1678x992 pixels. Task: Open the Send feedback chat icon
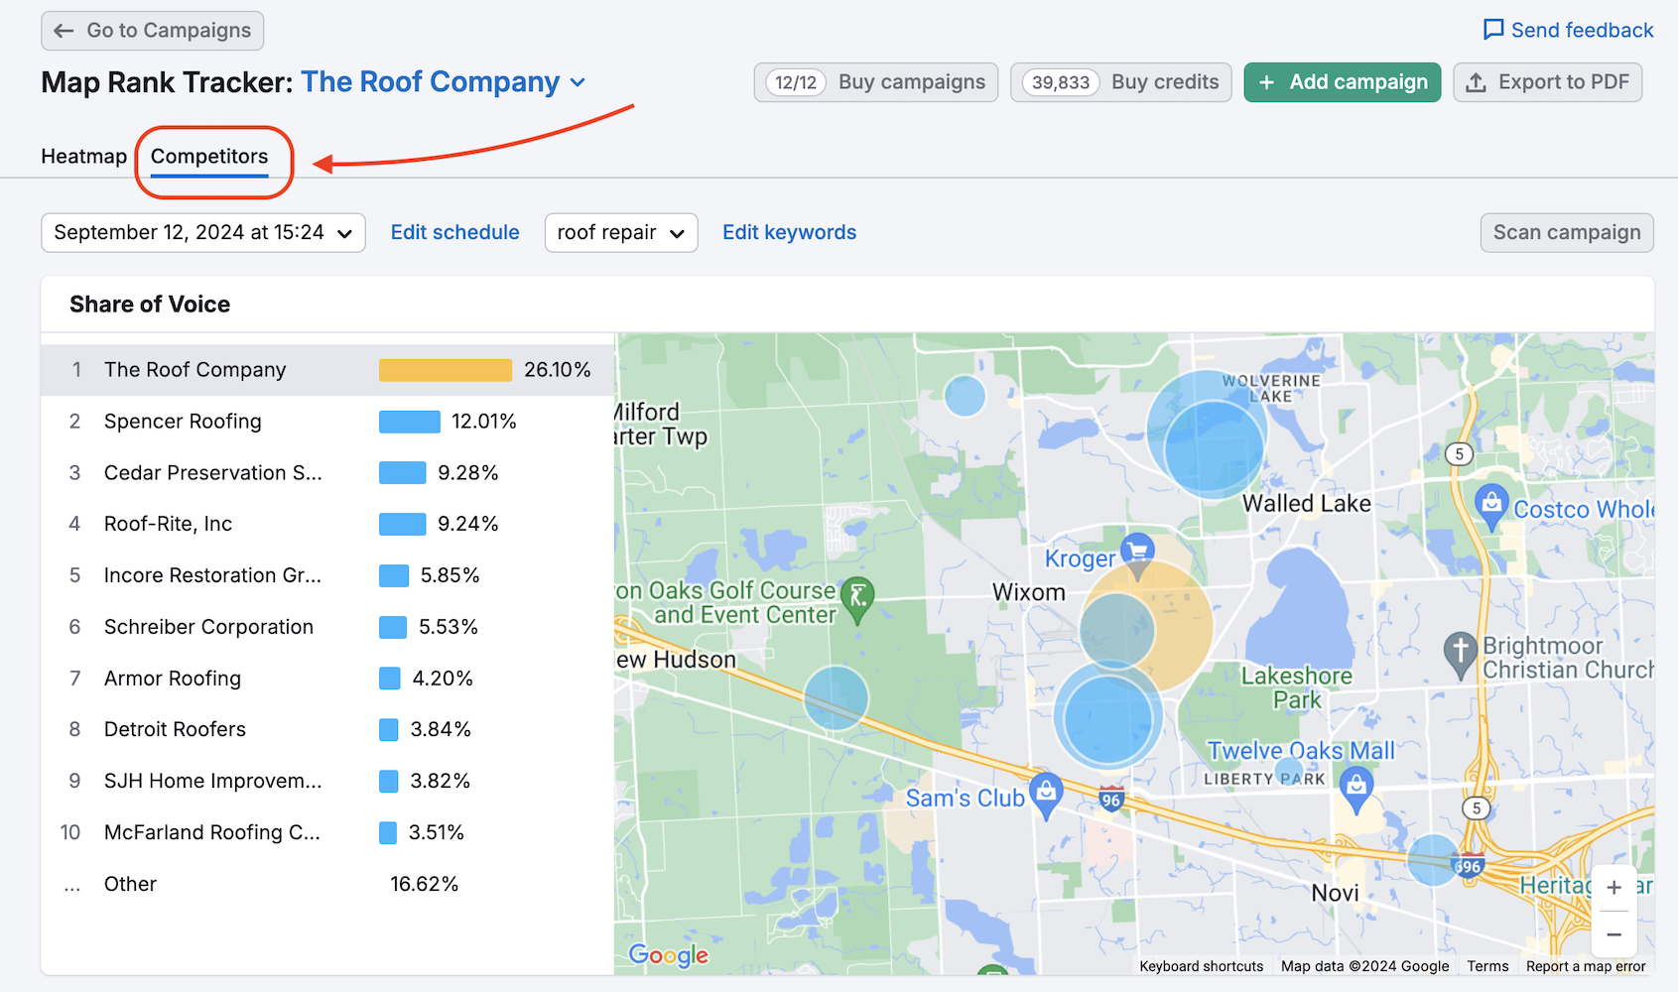tap(1492, 30)
